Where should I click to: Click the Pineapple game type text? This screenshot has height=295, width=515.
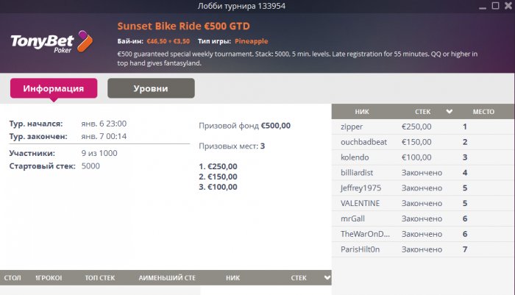pos(252,41)
